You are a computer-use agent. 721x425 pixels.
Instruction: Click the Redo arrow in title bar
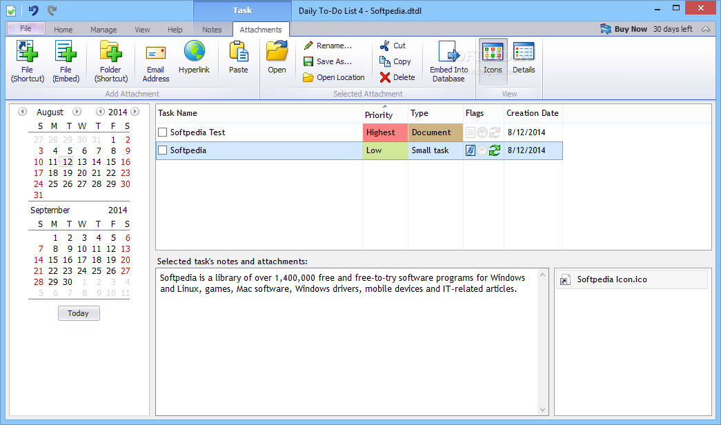(52, 10)
